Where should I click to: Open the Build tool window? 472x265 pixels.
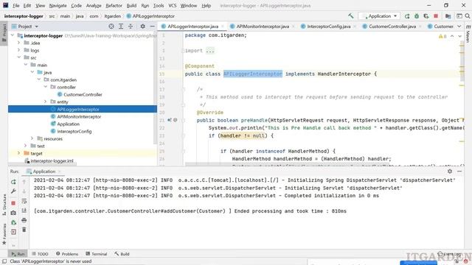click(122, 254)
